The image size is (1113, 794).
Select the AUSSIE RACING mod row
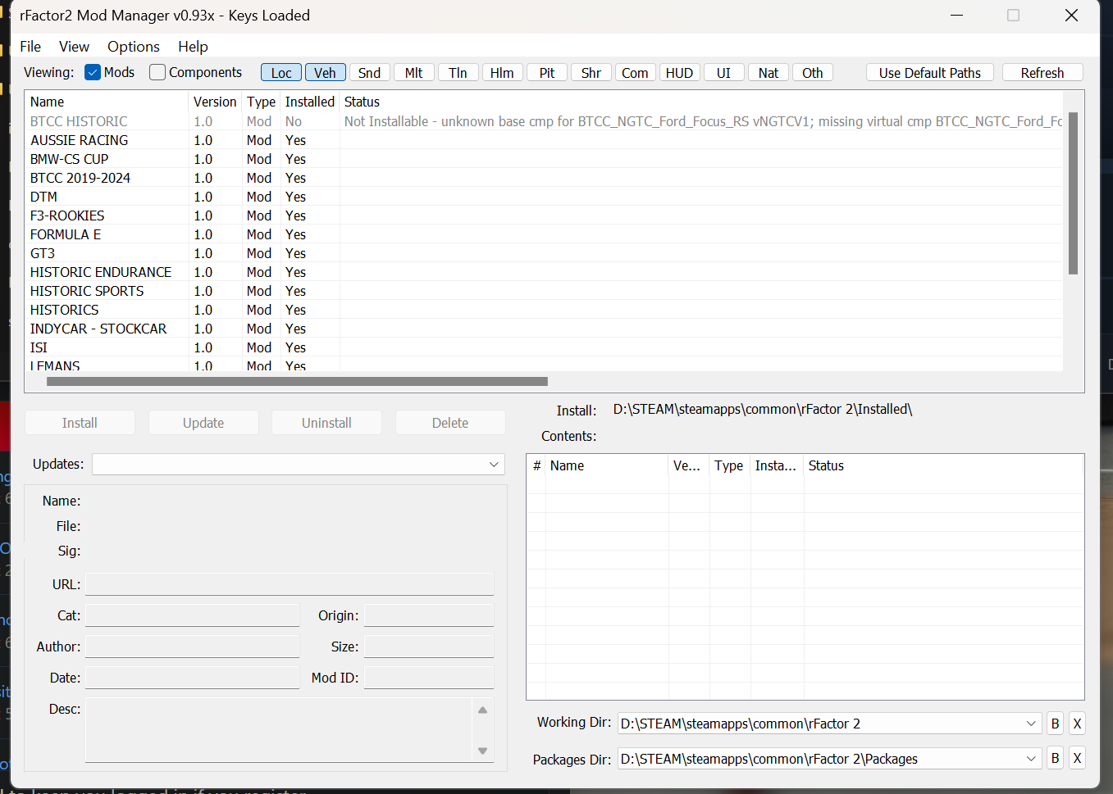pyautogui.click(x=544, y=140)
